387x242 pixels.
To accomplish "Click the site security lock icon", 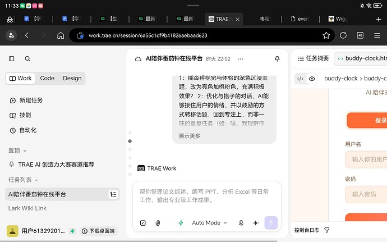I will [80, 35].
